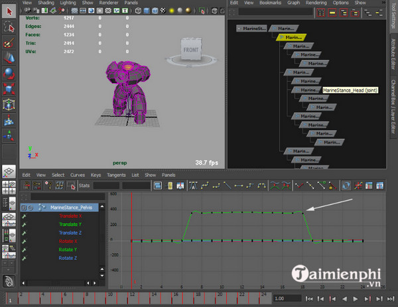Click the playback speed field showing 1.00
This screenshot has height=307, width=398.
[x=287, y=298]
